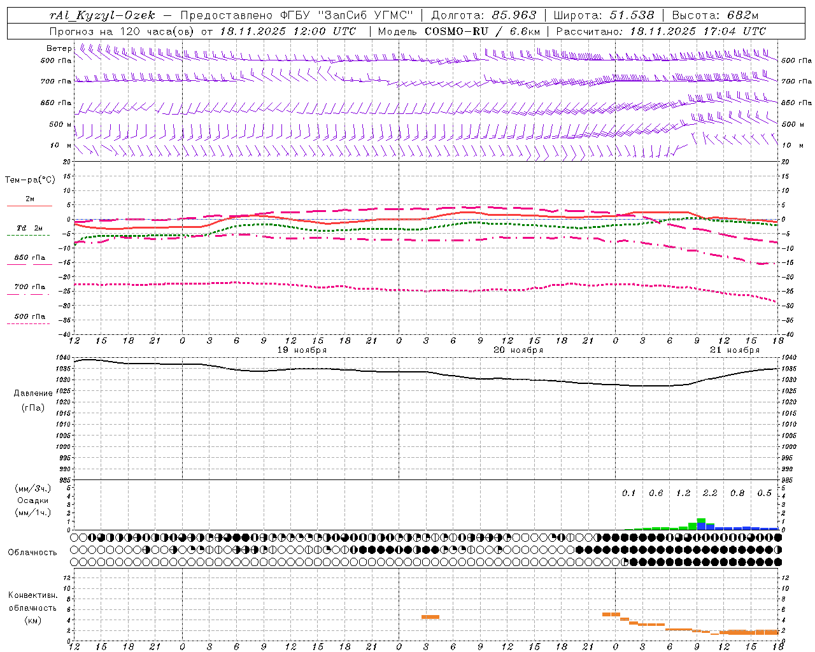Image resolution: width=815 pixels, height=652 pixels.
Task: Click the tallest precipitation bar under 2.2
Action: click(x=701, y=524)
